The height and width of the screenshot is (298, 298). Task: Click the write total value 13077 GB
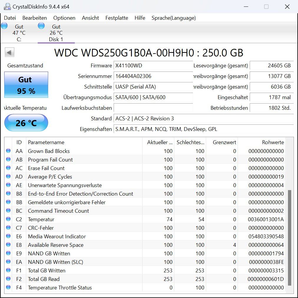[x=271, y=76]
